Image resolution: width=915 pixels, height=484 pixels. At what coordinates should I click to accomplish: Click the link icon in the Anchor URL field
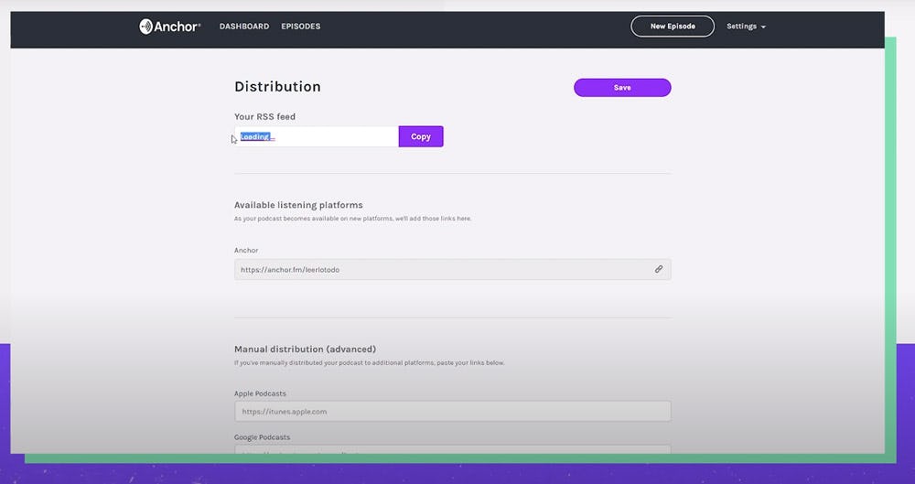[658, 269]
